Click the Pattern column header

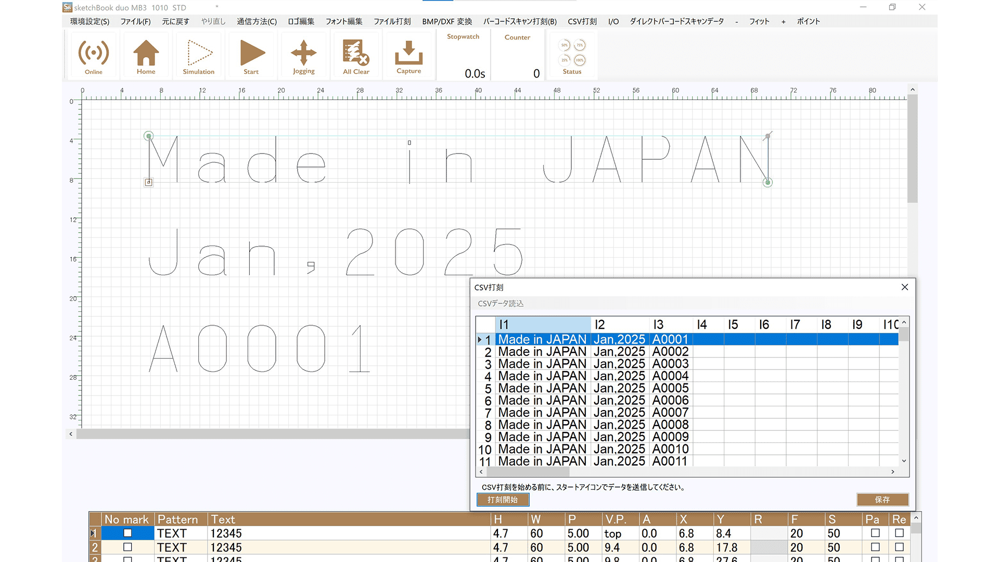point(181,519)
